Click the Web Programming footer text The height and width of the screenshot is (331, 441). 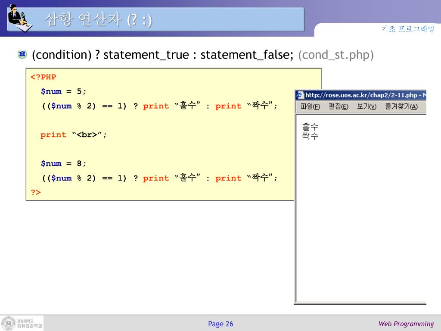[406, 324]
